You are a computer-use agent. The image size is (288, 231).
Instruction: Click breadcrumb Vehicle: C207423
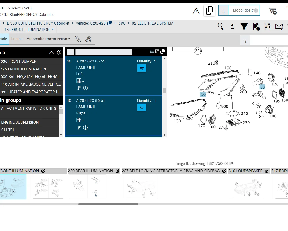(91, 23)
